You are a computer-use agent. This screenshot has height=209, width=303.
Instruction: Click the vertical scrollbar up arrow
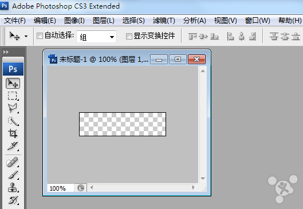coord(203,71)
